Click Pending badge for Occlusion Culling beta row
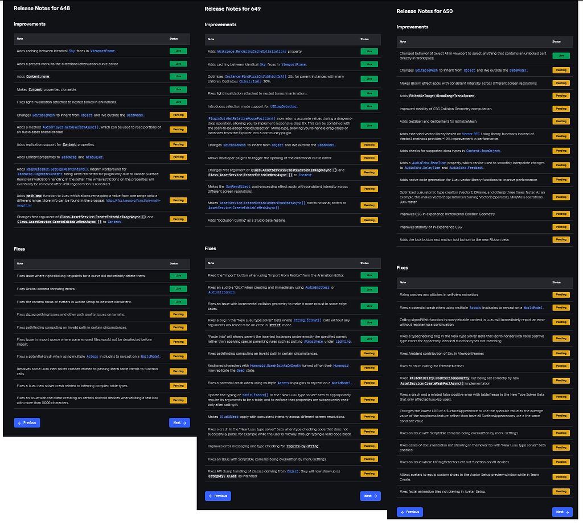The width and height of the screenshot is (583, 527). 369,220
